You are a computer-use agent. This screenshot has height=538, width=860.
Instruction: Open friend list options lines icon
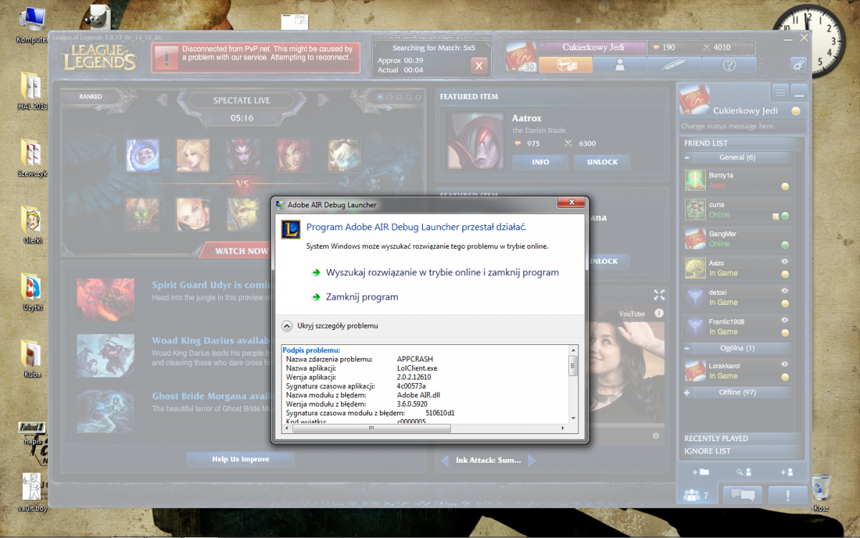tap(780, 92)
